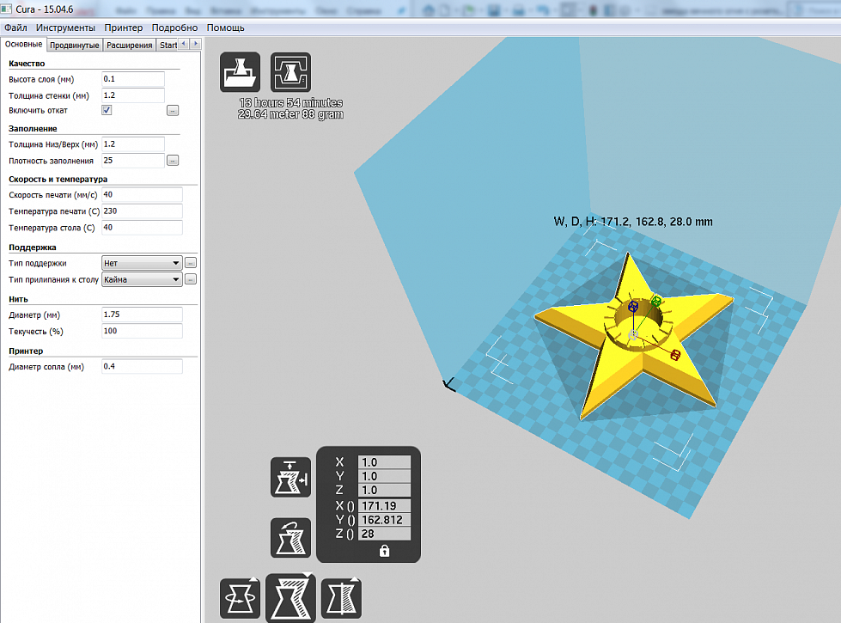Expand the Тип поддержки dropdown

click(x=142, y=263)
